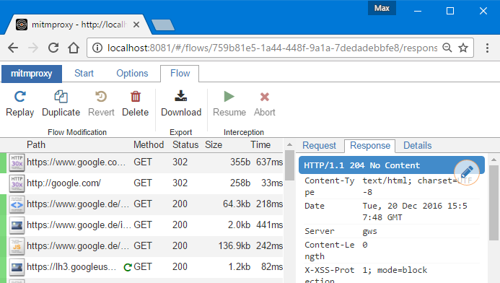Click the Replay flow icon
The height and width of the screenshot is (283, 500).
click(19, 97)
